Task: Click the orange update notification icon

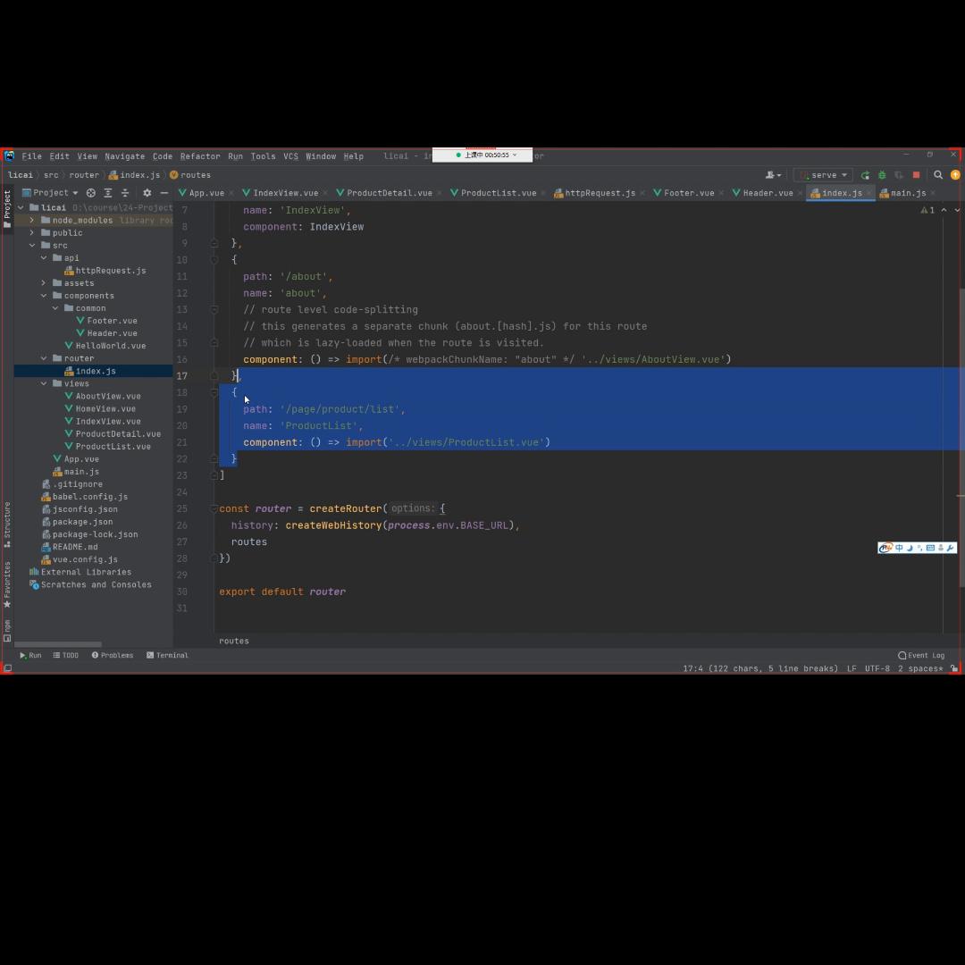Action: point(955,175)
